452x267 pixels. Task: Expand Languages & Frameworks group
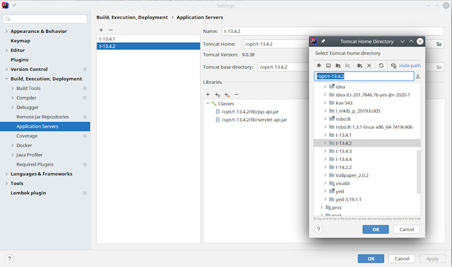[x=7, y=173]
